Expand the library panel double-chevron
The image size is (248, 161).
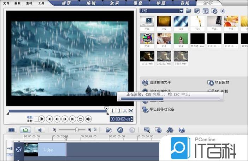223,11
